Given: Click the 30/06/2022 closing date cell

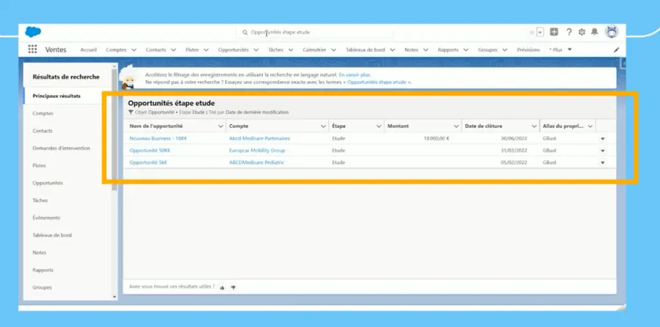Looking at the screenshot, I should (x=514, y=138).
